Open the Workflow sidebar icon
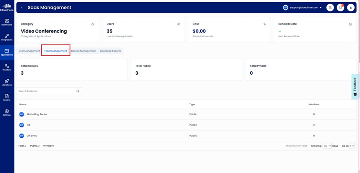 tap(7, 67)
